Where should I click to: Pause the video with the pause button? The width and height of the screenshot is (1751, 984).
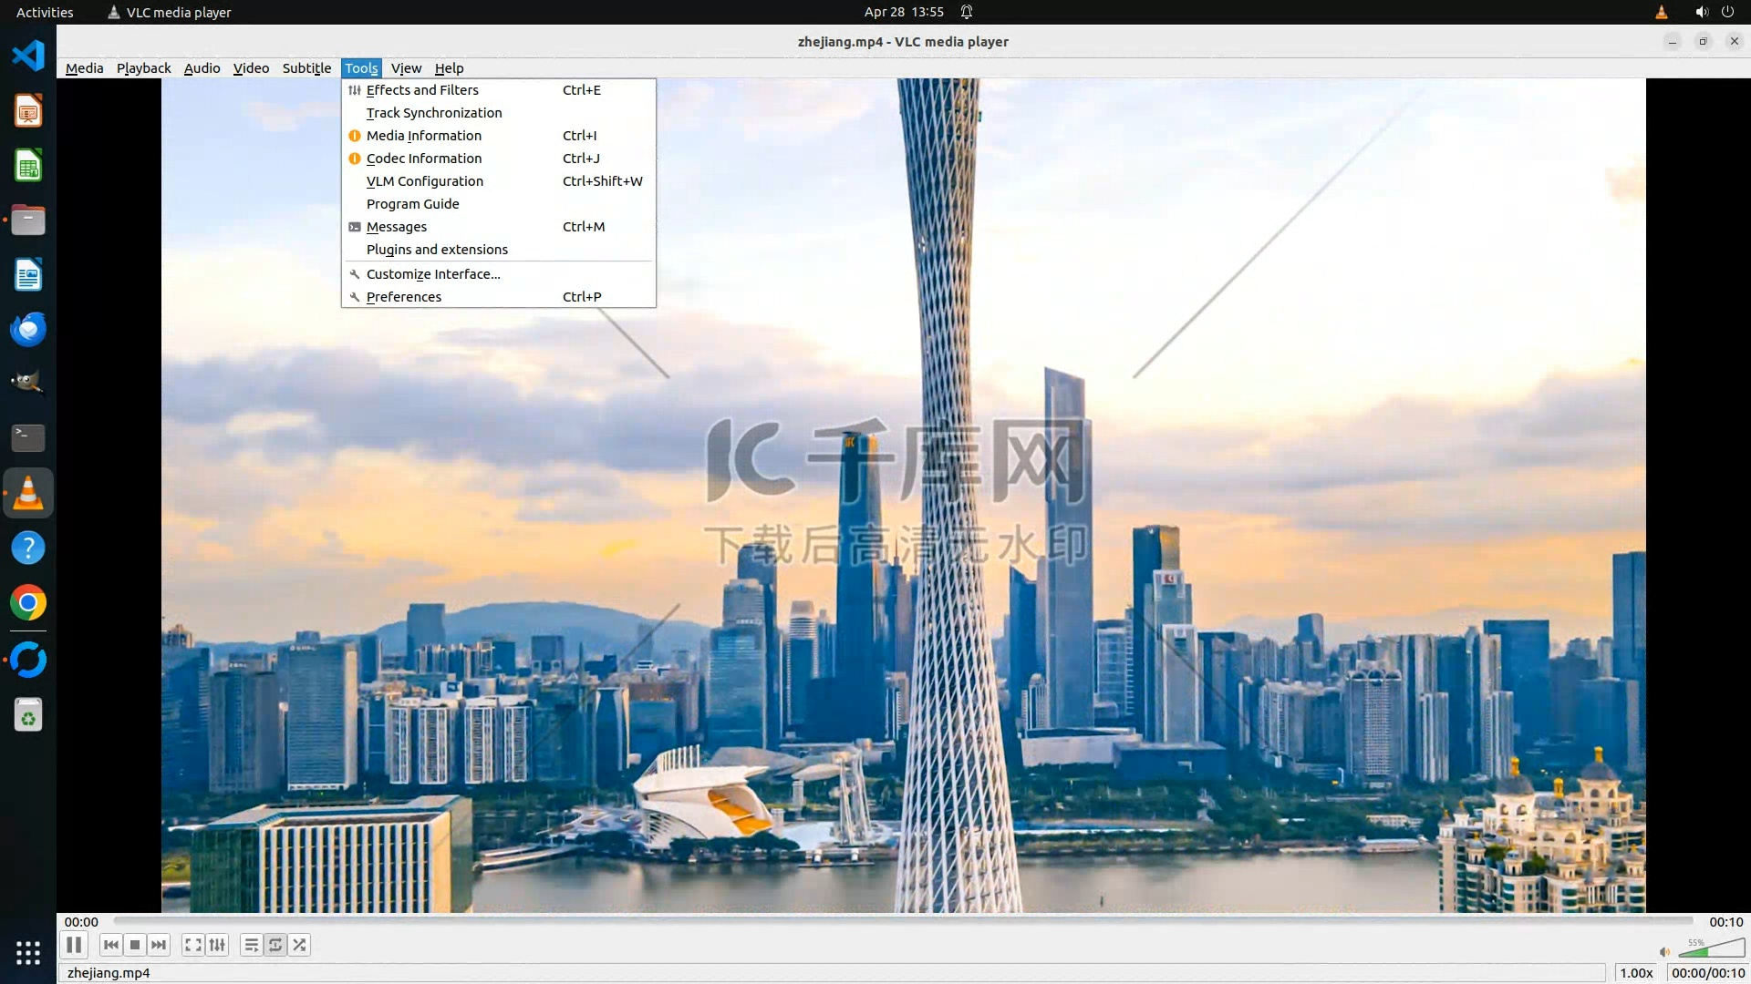click(x=74, y=945)
